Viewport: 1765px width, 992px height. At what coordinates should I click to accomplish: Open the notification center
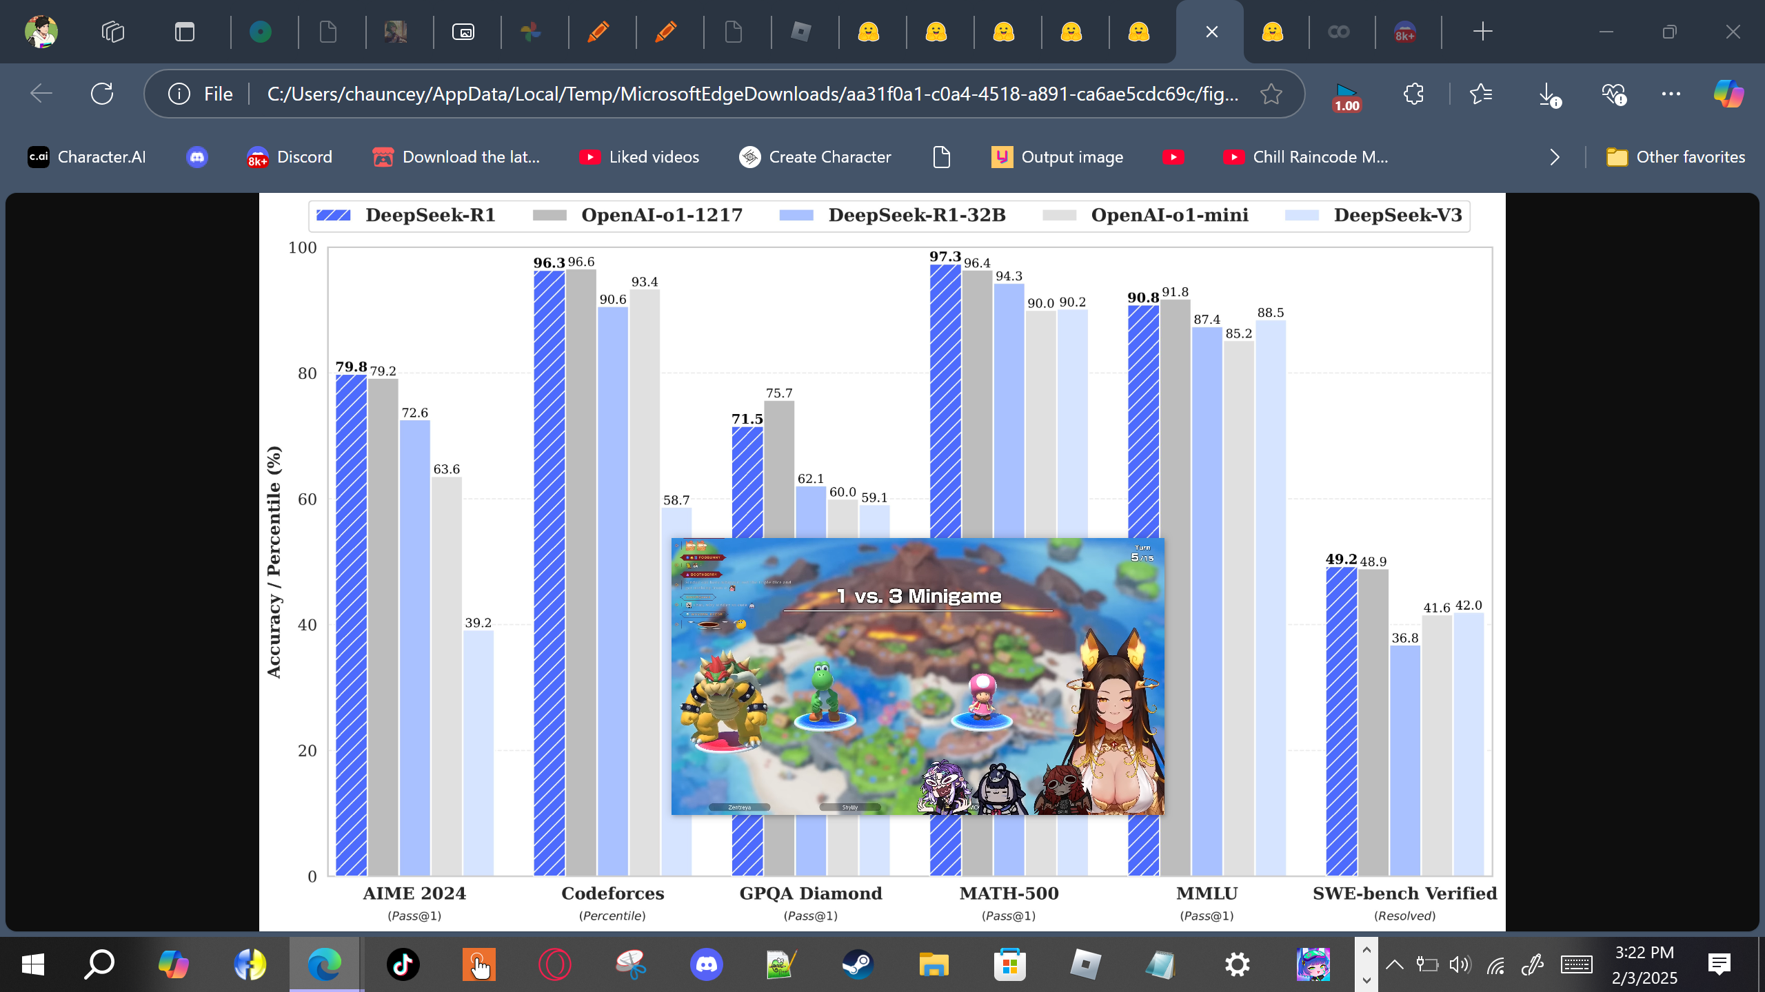point(1719,964)
